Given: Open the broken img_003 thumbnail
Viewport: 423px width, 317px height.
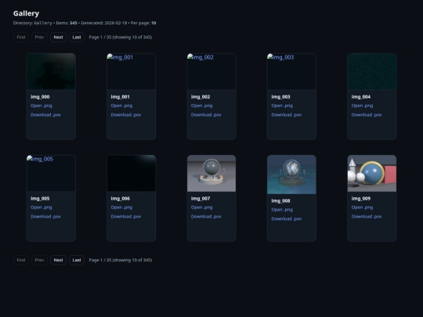Looking at the screenshot, I should coord(291,71).
